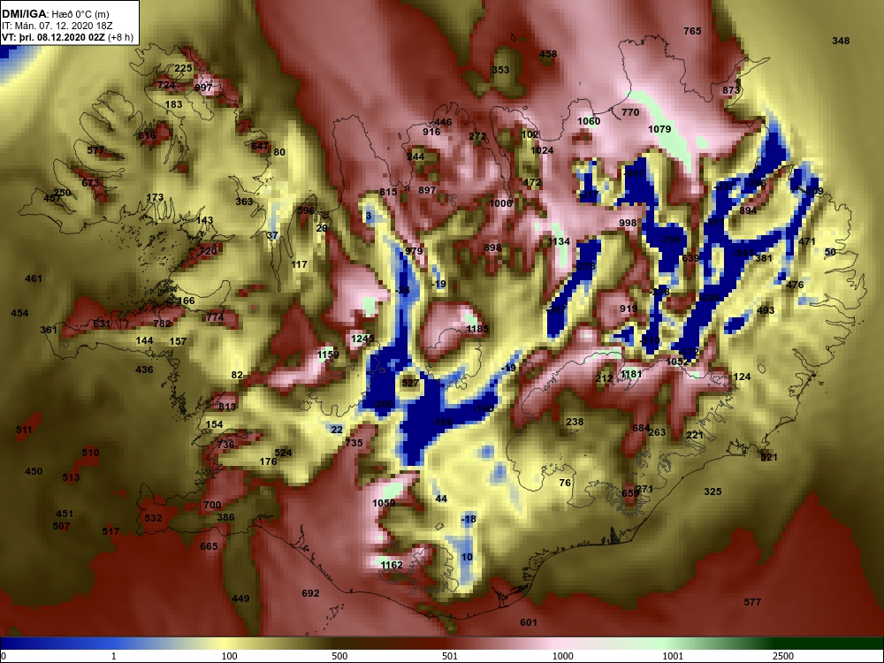The width and height of the screenshot is (884, 663).
Task: Select the map value '532'
Action: (x=153, y=517)
